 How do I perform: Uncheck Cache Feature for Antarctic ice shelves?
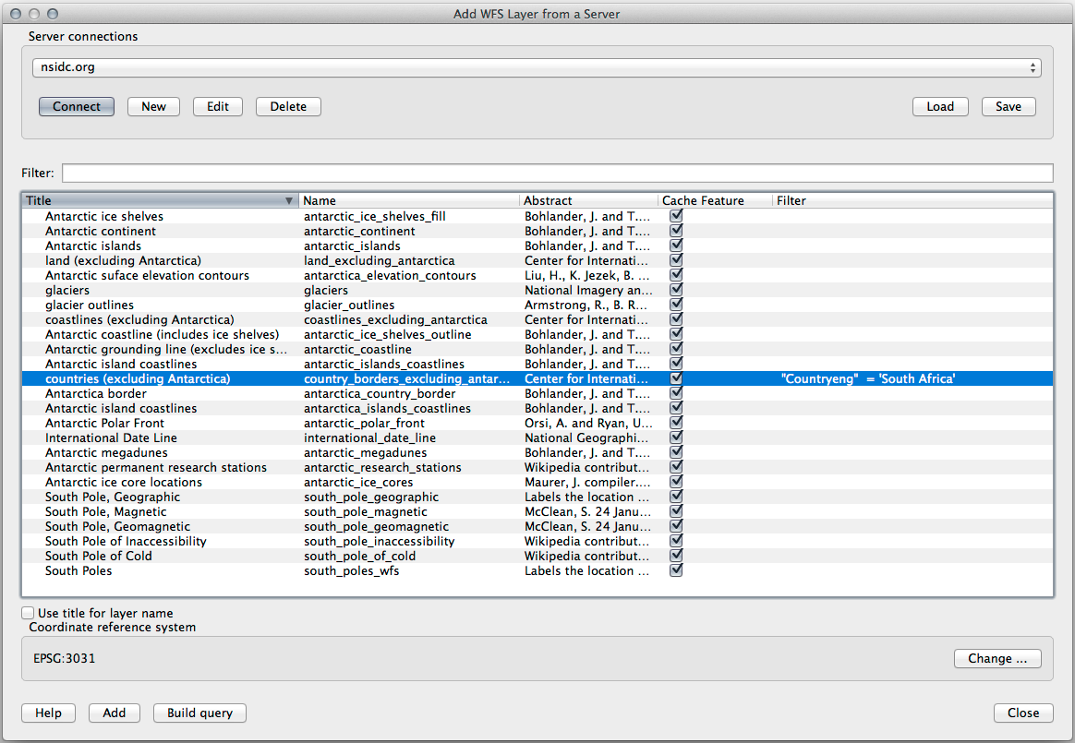point(676,216)
